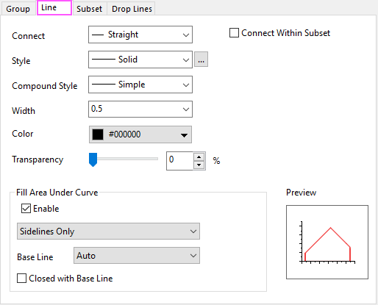Select the Line tab

54,8
